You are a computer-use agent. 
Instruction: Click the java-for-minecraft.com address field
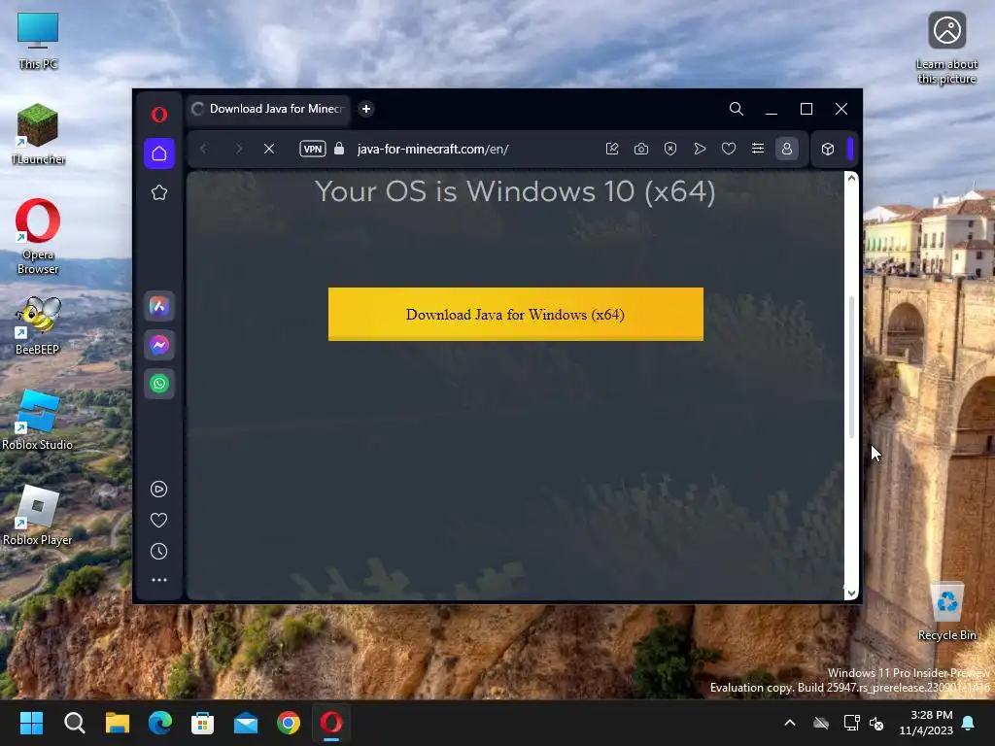pos(432,149)
